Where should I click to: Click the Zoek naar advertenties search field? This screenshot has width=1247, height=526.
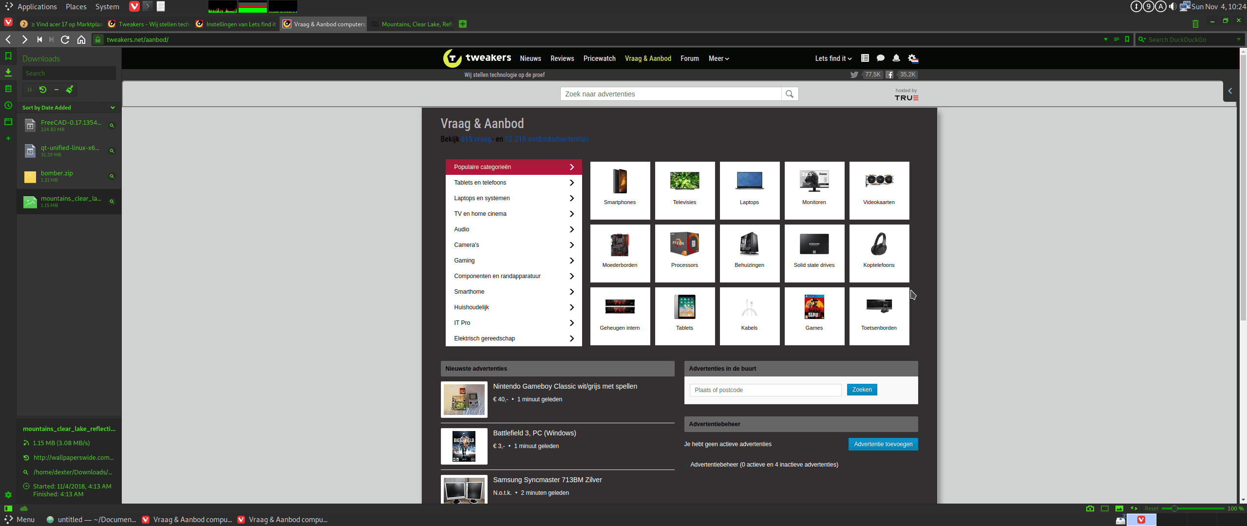pos(670,94)
